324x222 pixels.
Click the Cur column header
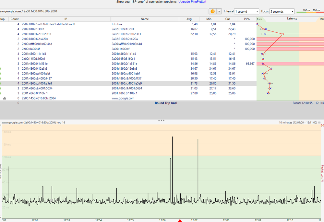(x=227, y=19)
